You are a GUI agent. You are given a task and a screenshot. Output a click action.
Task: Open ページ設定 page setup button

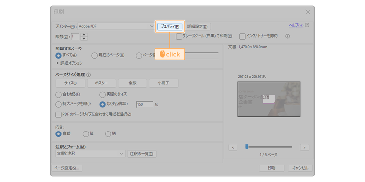click(67, 168)
